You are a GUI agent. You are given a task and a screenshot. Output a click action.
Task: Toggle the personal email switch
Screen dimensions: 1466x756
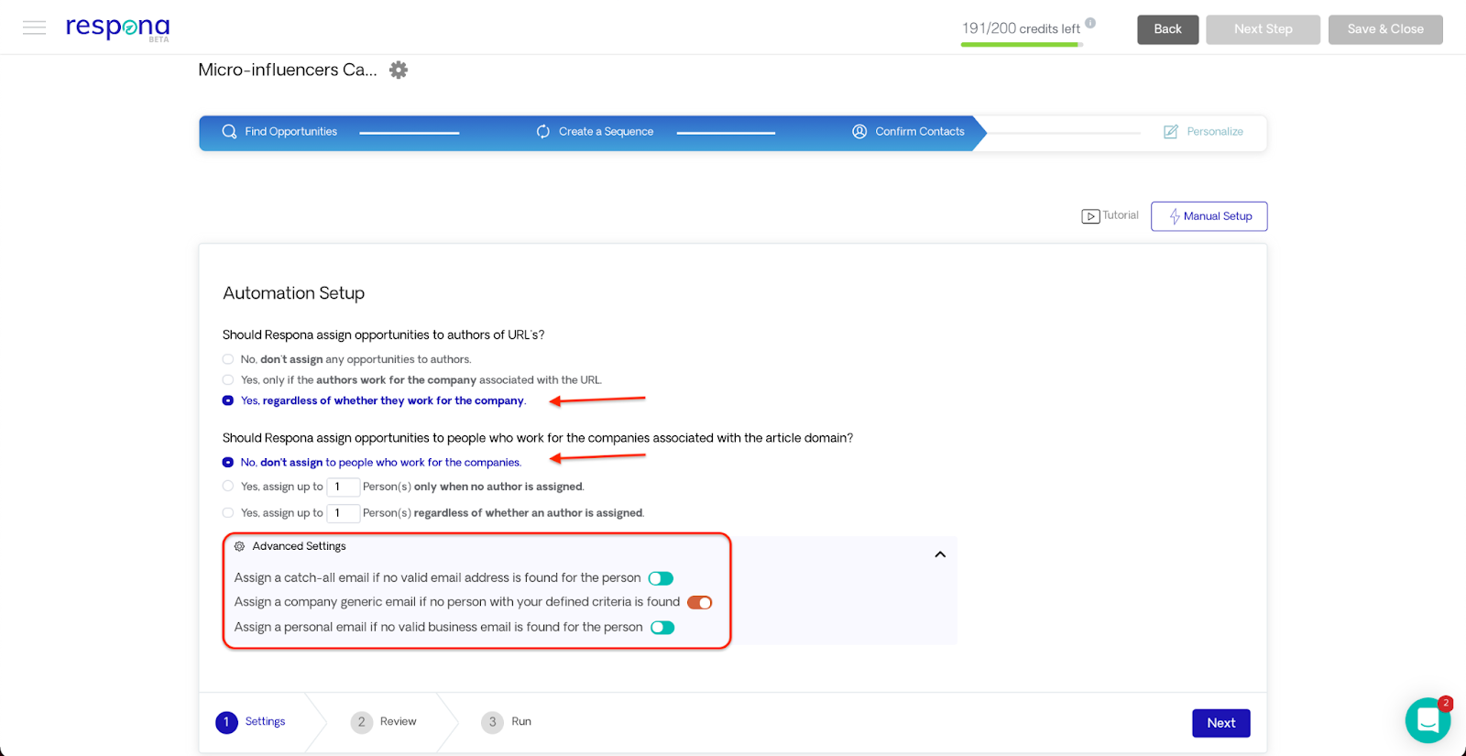662,628
